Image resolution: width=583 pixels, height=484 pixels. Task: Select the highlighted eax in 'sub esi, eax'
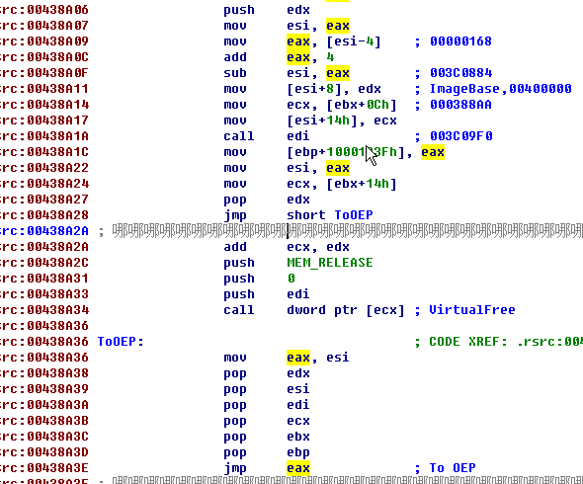338,73
